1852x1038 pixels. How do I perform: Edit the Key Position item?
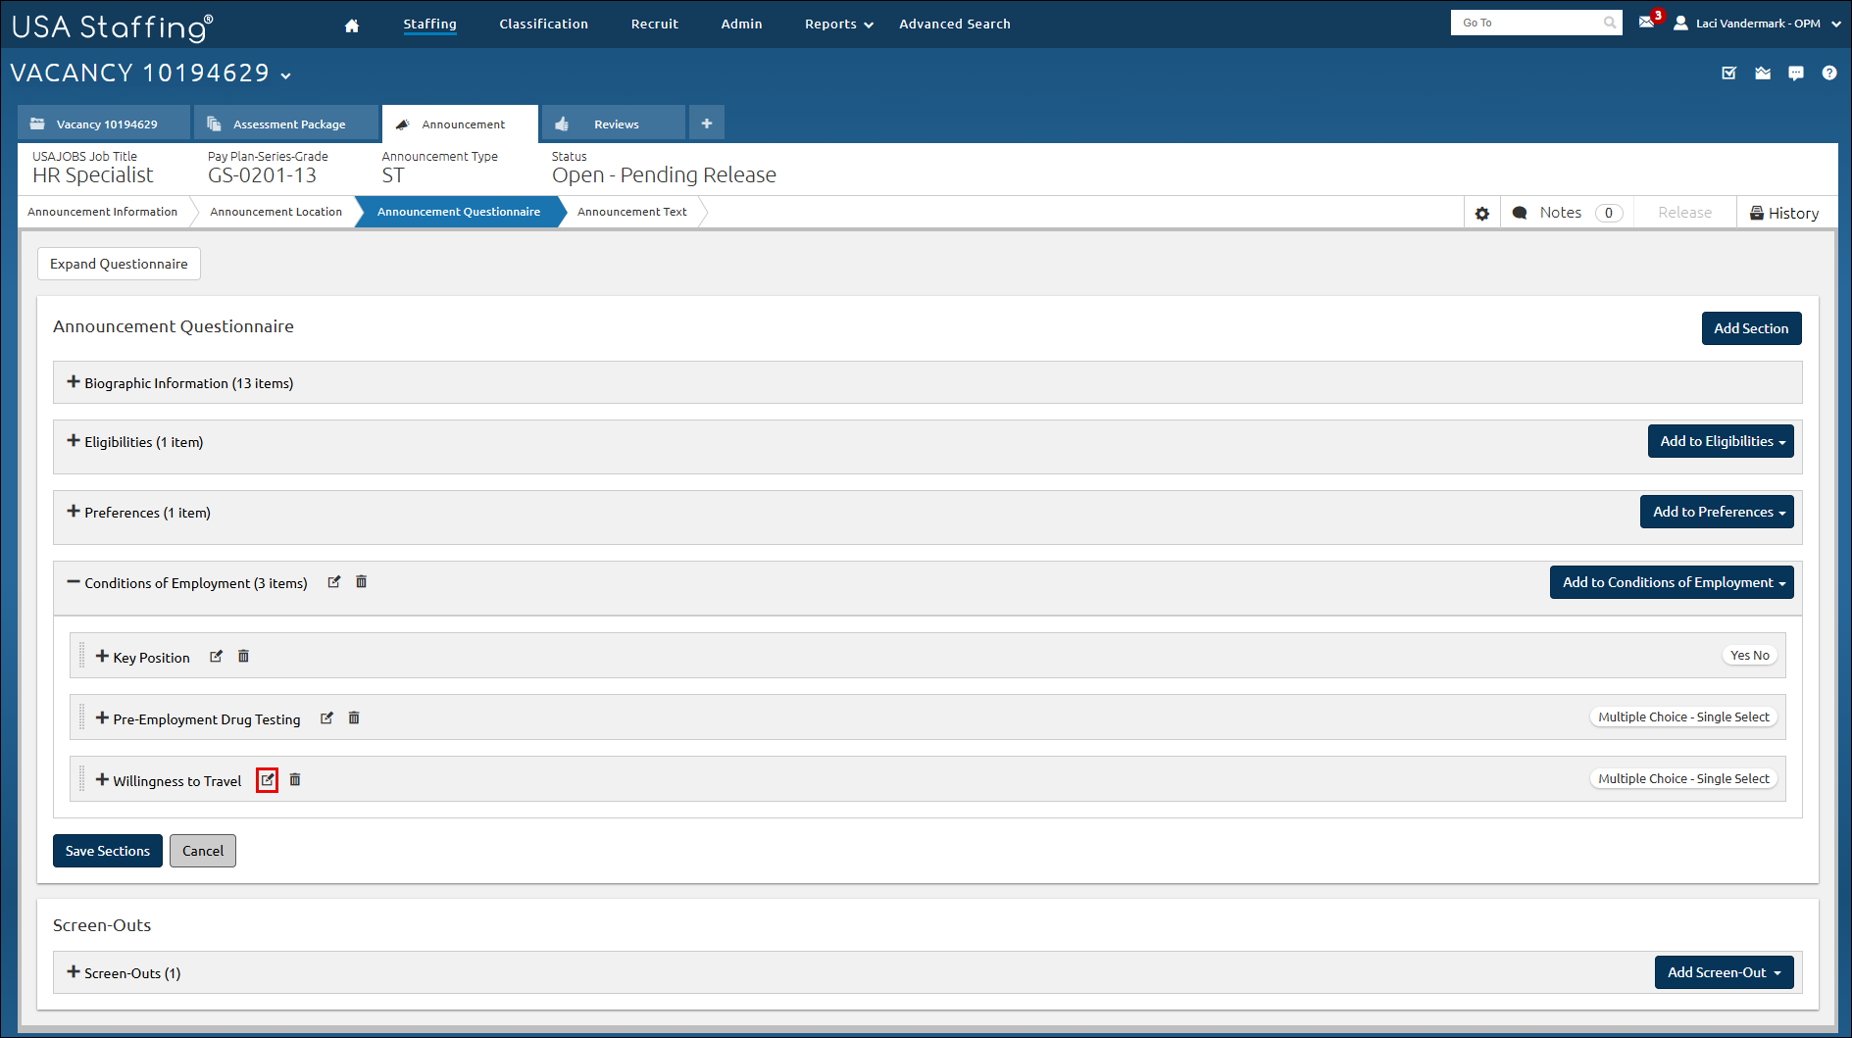click(x=217, y=657)
